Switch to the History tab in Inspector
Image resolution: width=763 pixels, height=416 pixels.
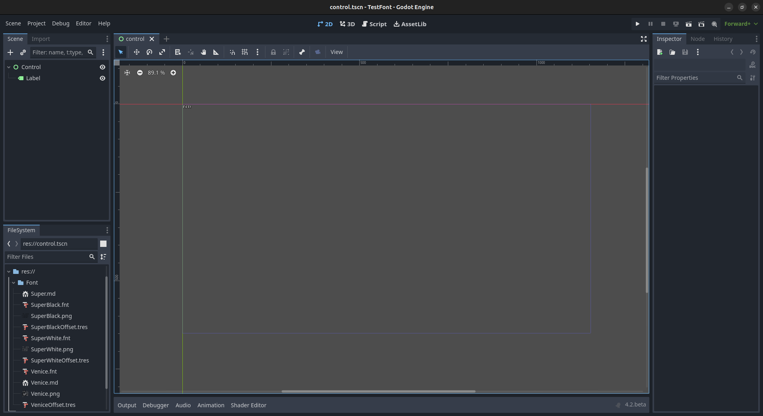tap(723, 39)
